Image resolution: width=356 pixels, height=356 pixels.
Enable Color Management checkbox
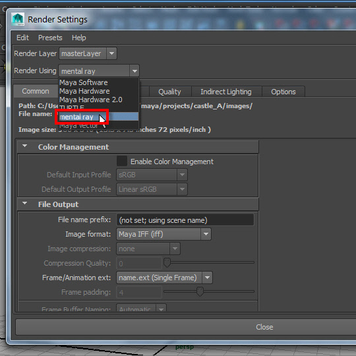[122, 161]
